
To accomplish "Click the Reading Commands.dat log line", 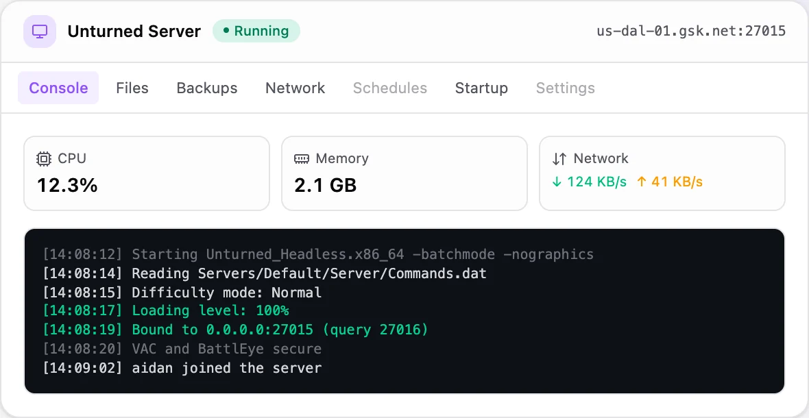I will tap(265, 273).
